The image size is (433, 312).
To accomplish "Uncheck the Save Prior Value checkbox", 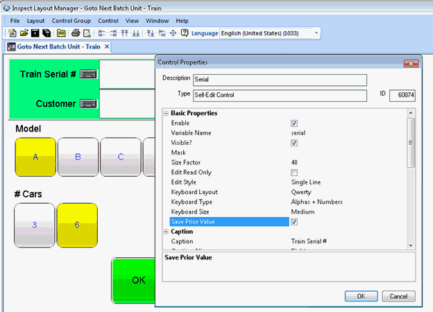I will click(294, 222).
